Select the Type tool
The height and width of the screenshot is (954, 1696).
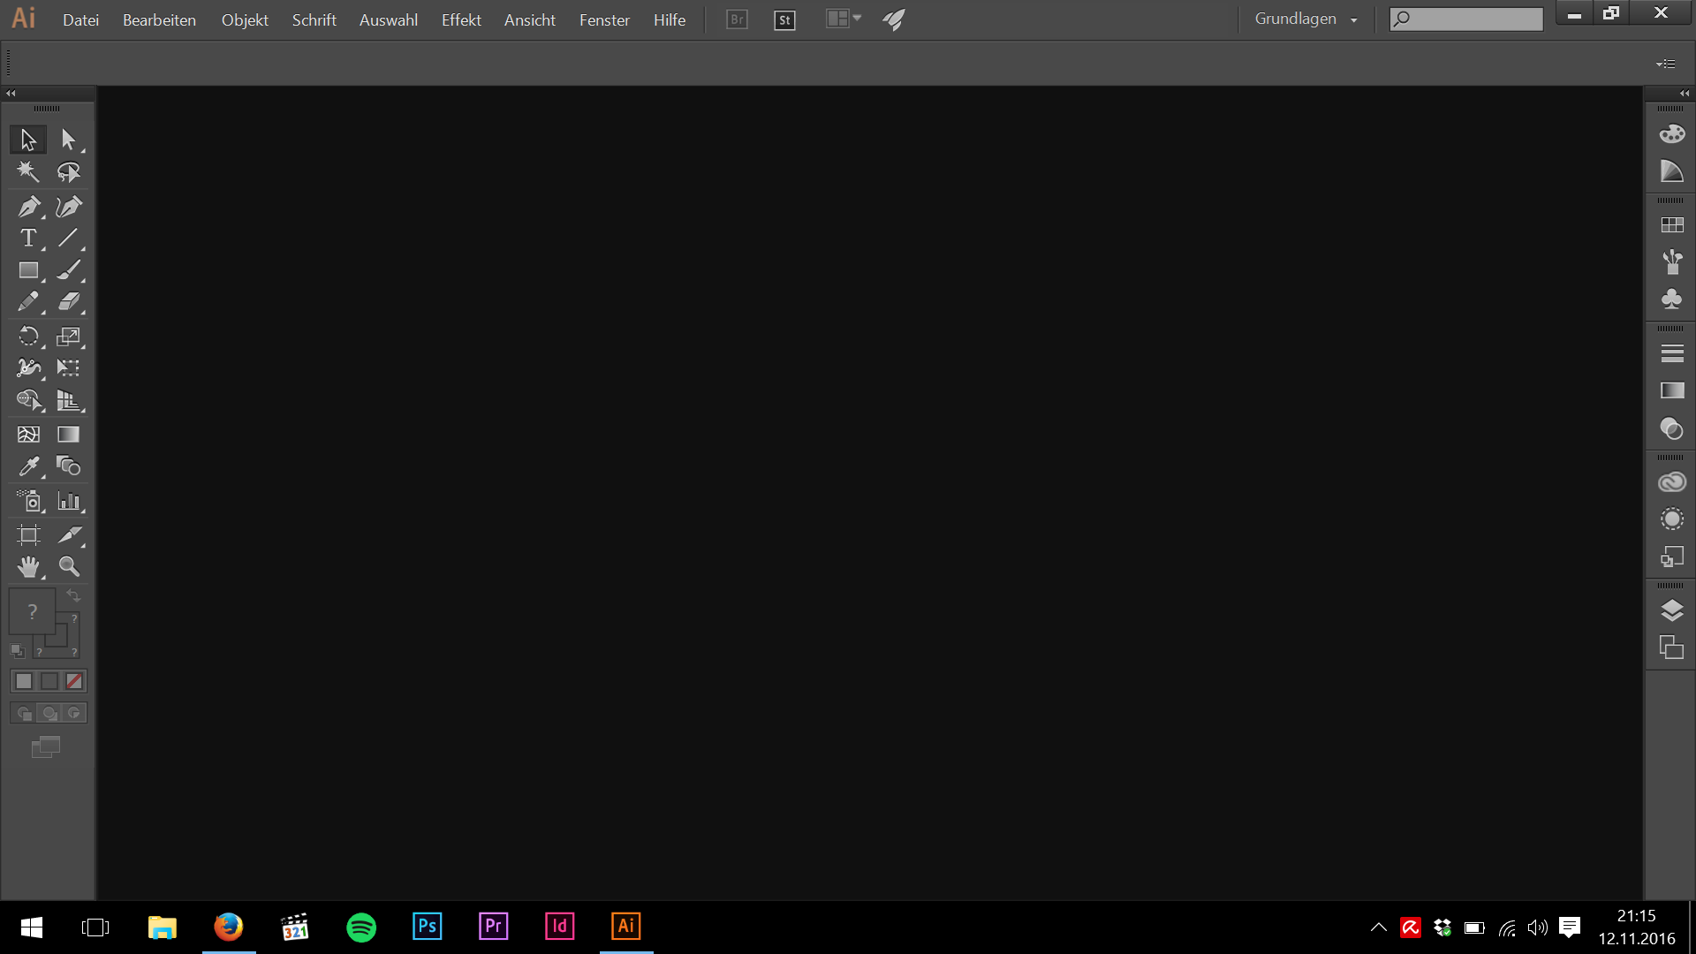tap(28, 238)
